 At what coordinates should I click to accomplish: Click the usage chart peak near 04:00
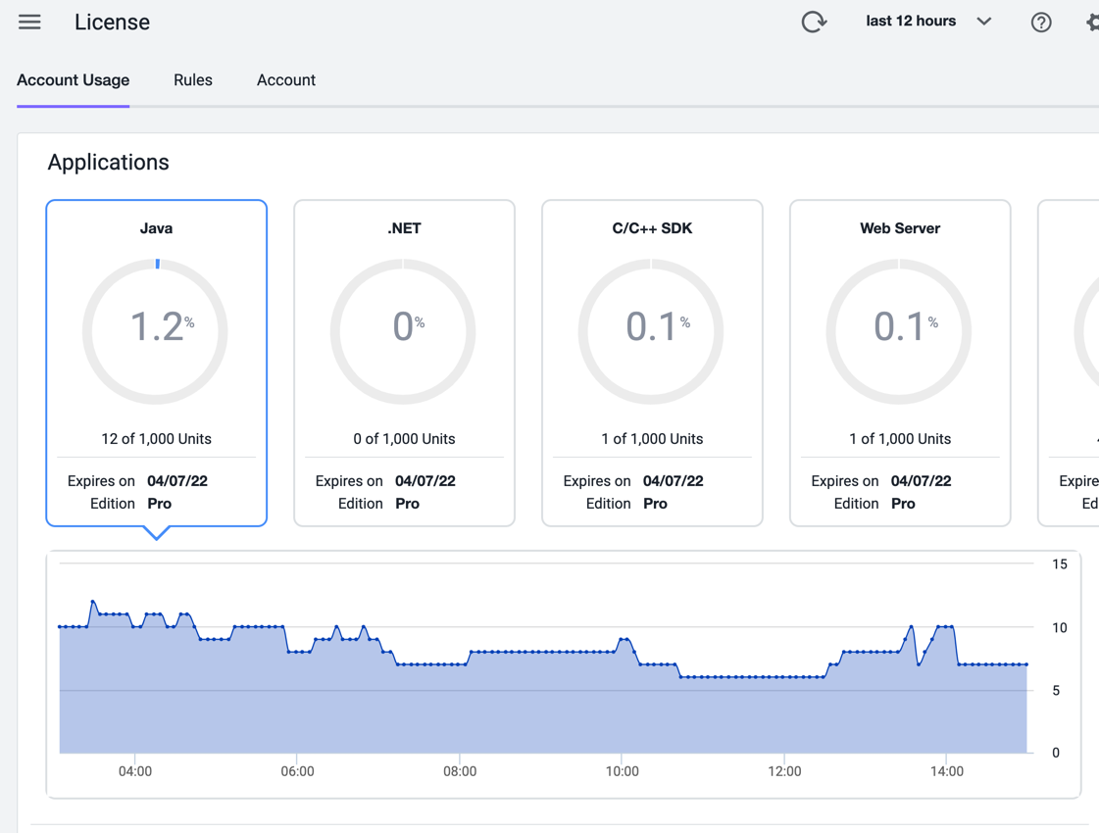(92, 601)
